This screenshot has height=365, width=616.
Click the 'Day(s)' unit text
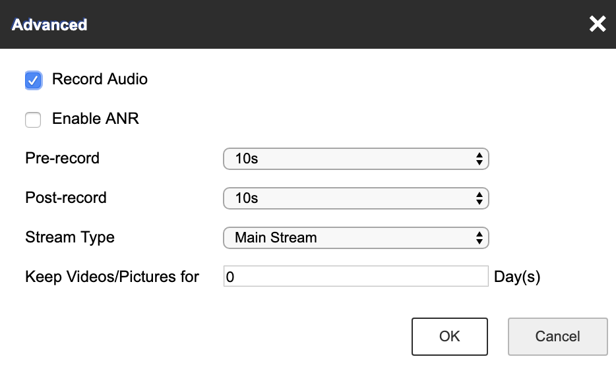pos(517,277)
